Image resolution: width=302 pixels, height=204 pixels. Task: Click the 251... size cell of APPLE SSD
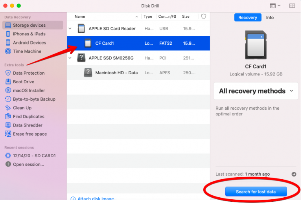pyautogui.click(x=188, y=58)
